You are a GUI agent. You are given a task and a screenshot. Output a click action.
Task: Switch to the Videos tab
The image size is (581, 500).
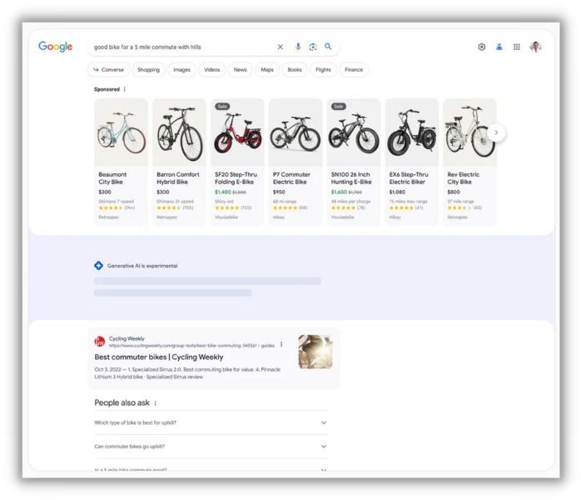pos(212,70)
